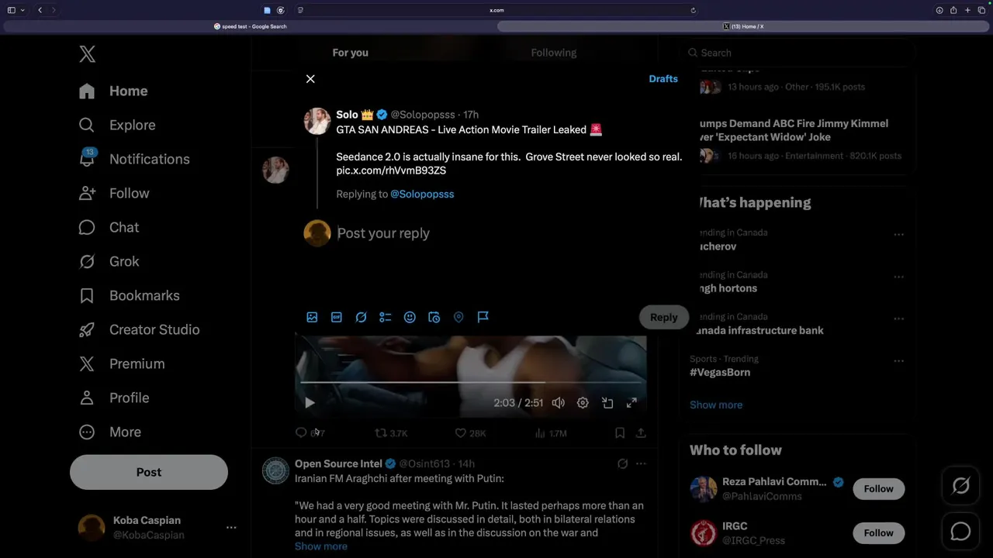This screenshot has height=558, width=993.
Task: Click the flag icon in composer toolbar
Action: click(x=483, y=317)
